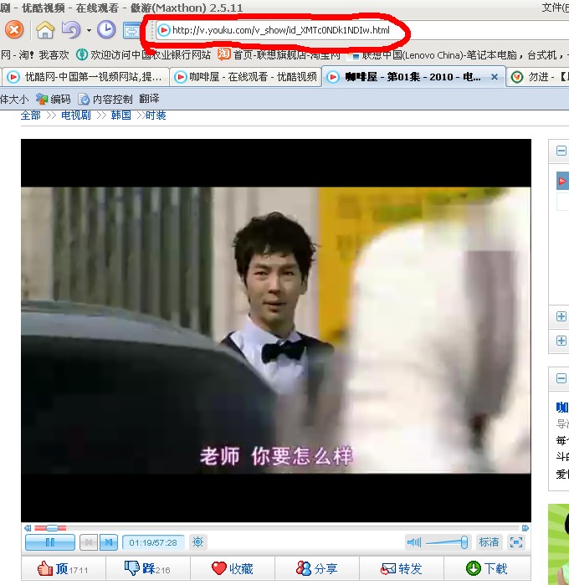Image resolution: width=569 pixels, height=585 pixels.
Task: Click 顶 thumbs up button
Action: [64, 569]
